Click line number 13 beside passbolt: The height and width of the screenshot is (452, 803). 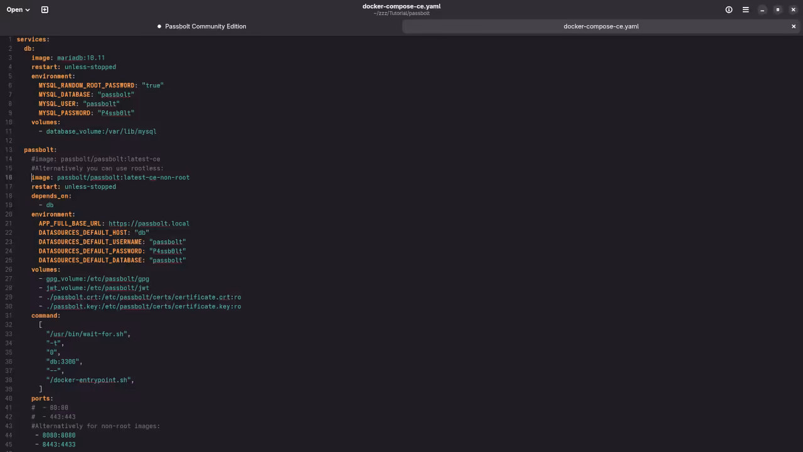point(9,149)
